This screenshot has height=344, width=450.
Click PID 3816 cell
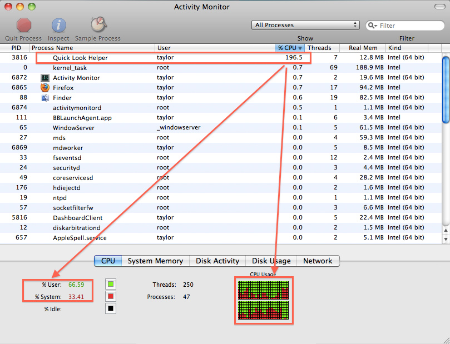[19, 57]
